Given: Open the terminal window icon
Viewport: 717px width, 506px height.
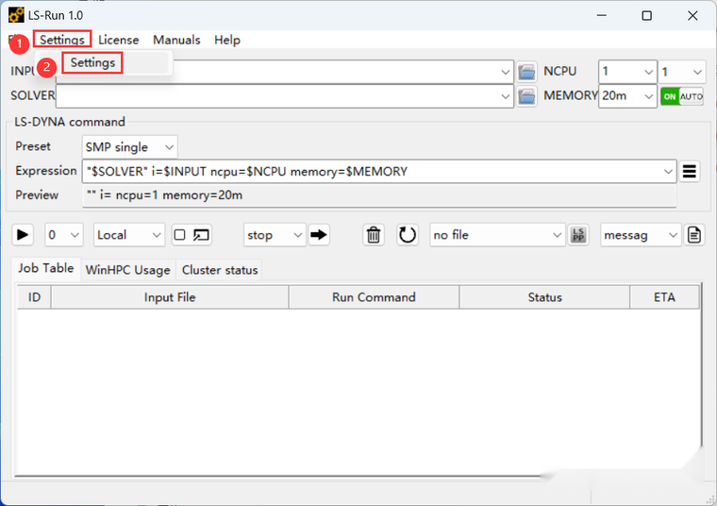Looking at the screenshot, I should pyautogui.click(x=201, y=235).
